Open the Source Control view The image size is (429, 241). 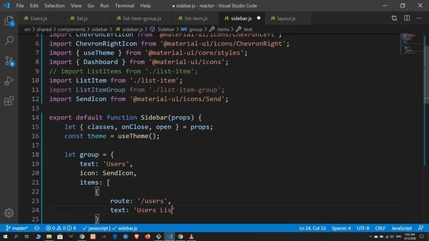pos(9,61)
